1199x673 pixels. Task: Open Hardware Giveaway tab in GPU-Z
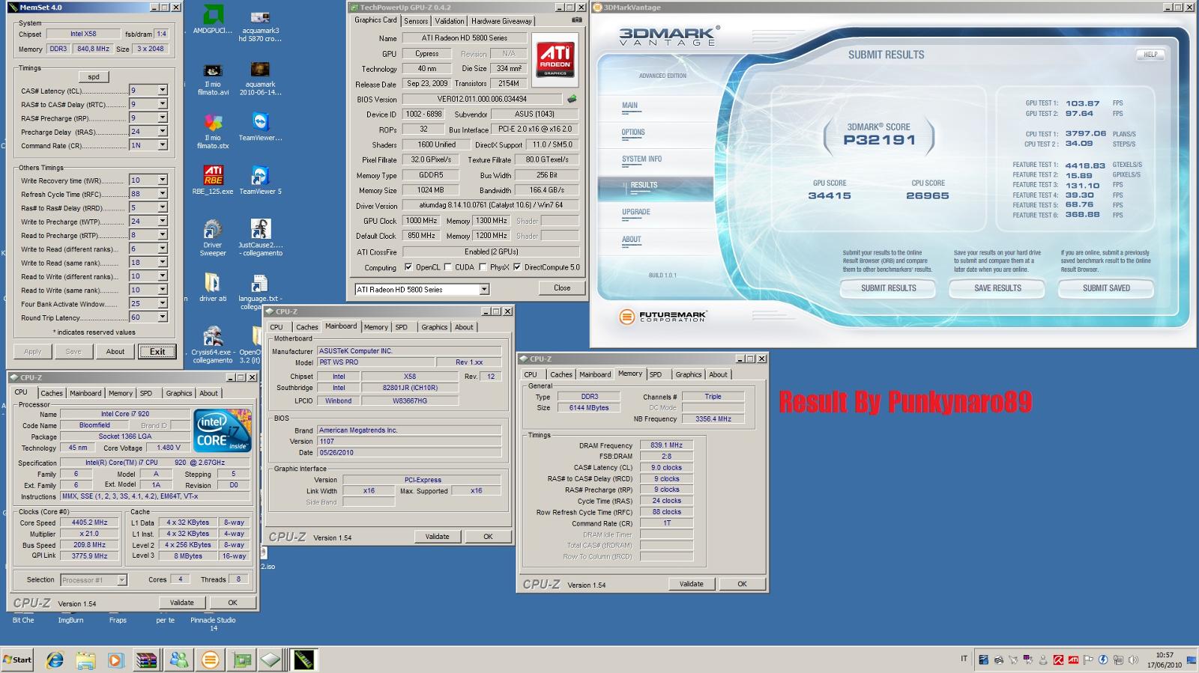pos(501,21)
